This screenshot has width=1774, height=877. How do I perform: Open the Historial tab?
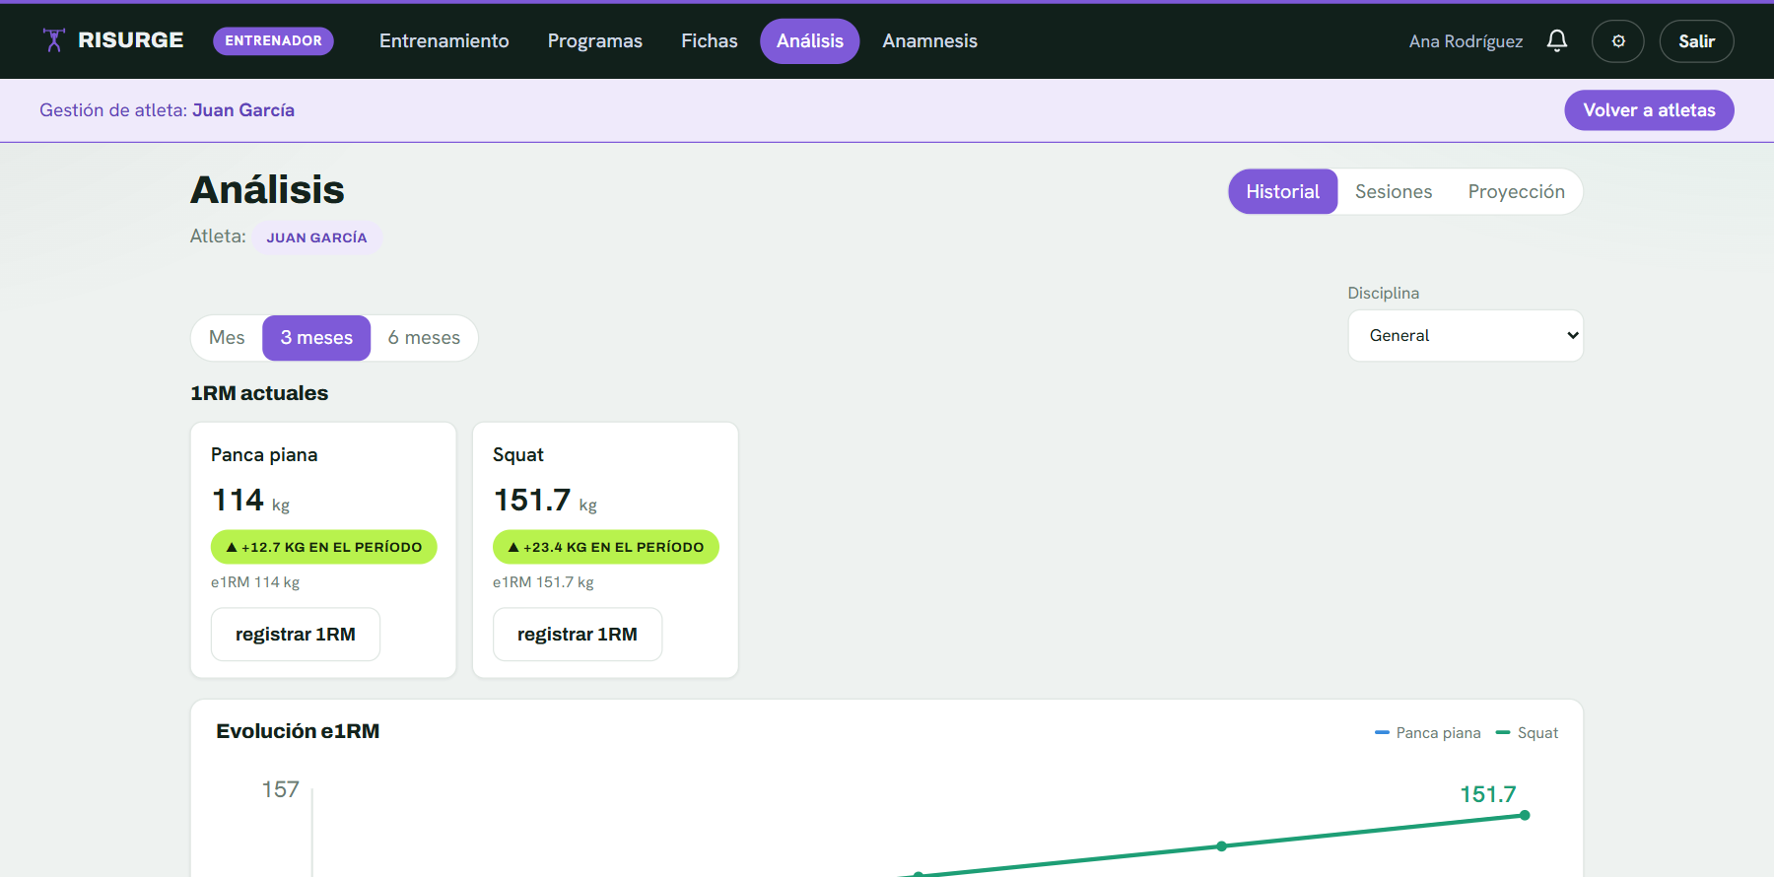[1282, 191]
